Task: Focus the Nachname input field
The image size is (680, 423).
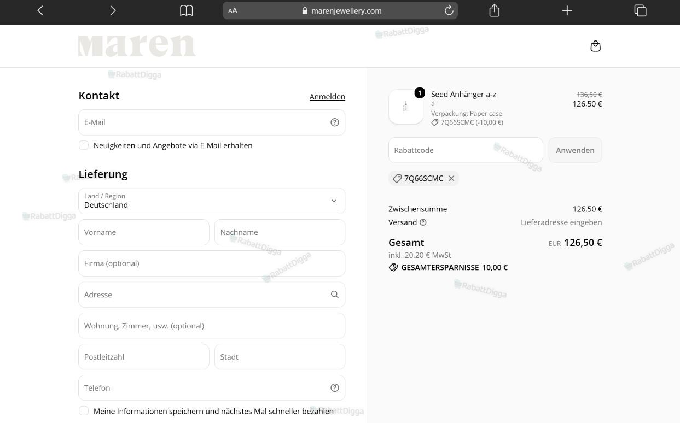Action: 280,232
